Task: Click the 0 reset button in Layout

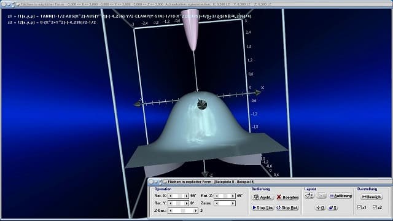Action: pyautogui.click(x=321, y=207)
